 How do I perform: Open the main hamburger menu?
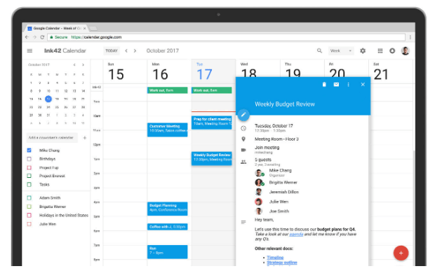pos(29,50)
